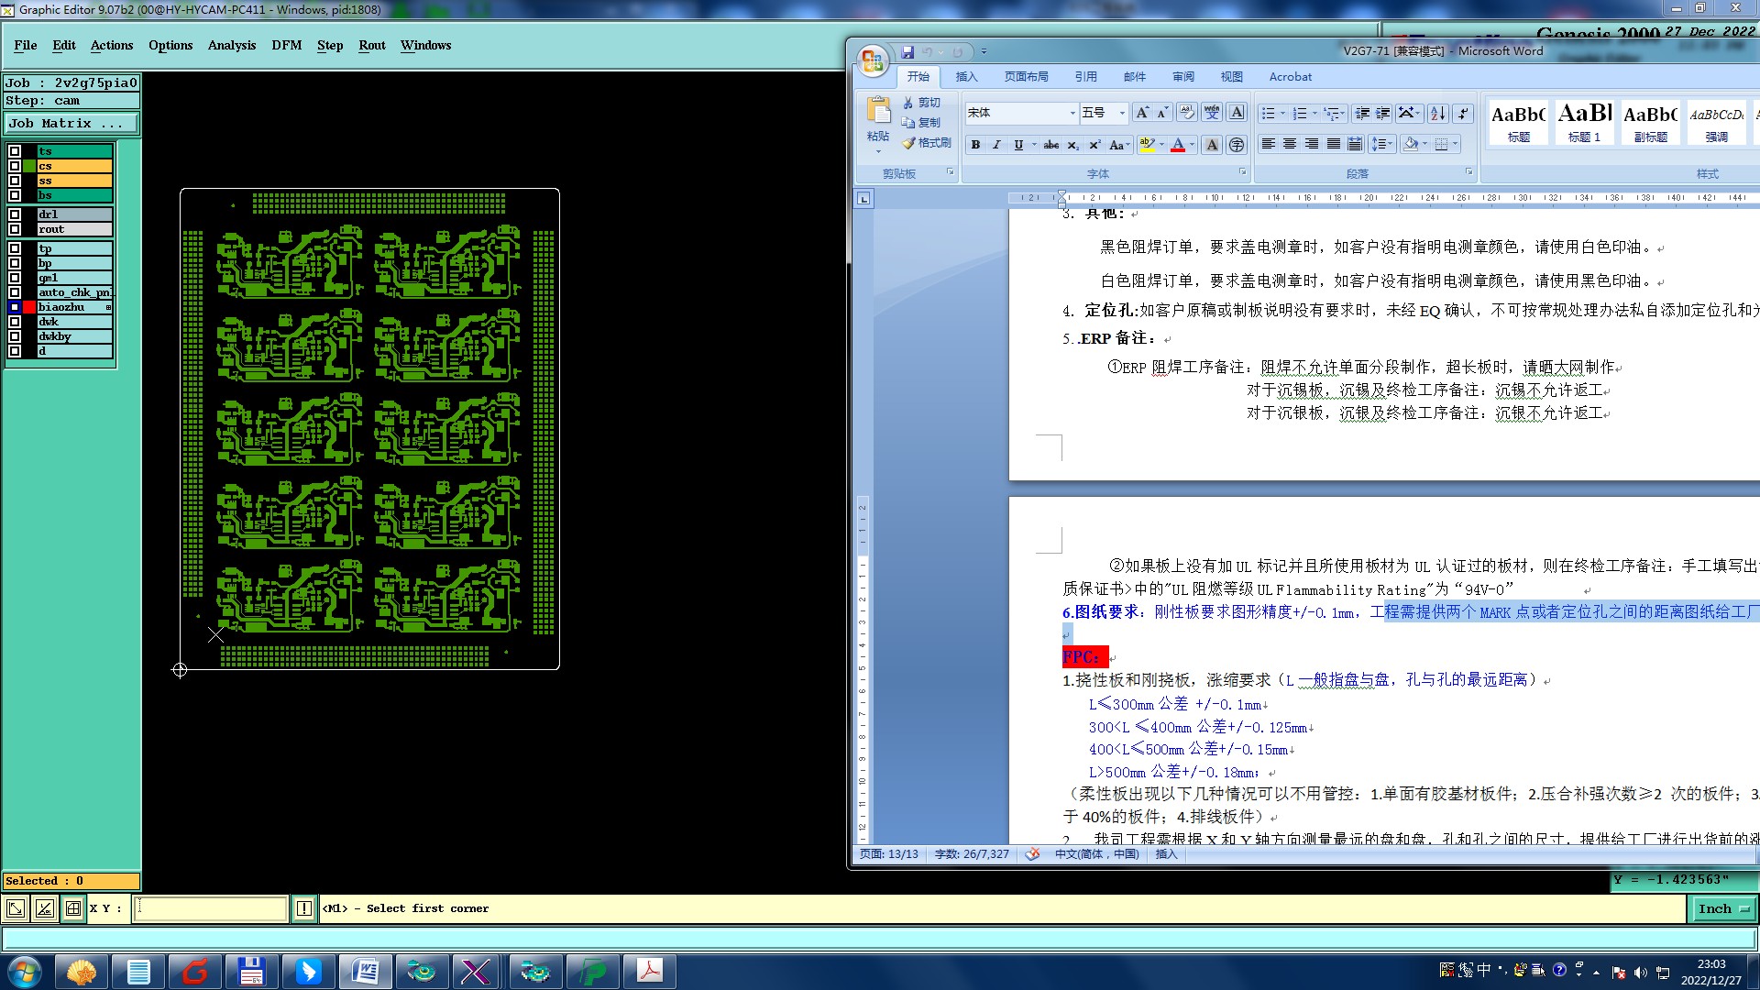
Task: Open the Windows Start menu
Action: click(x=24, y=971)
